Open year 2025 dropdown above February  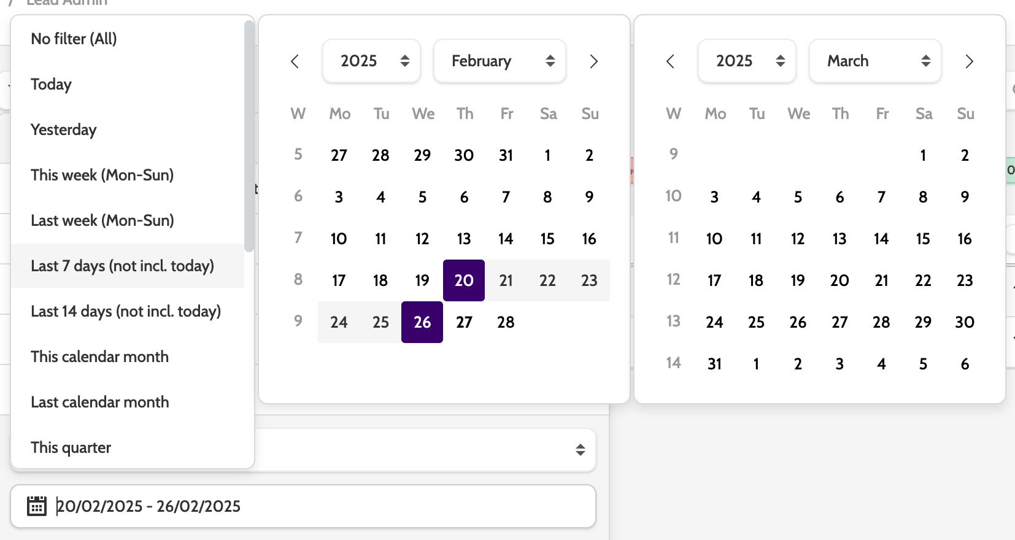point(372,61)
